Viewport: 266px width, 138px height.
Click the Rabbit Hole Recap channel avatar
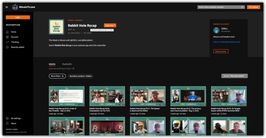point(56,27)
